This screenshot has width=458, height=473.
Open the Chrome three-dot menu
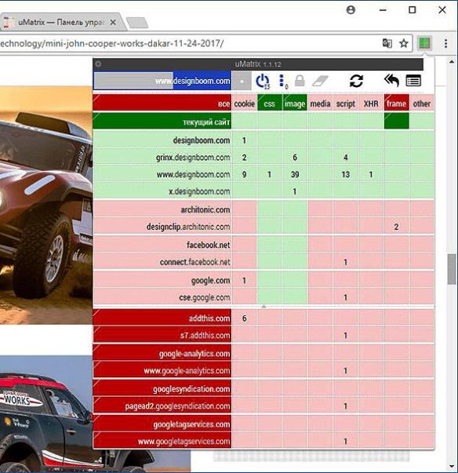click(x=445, y=43)
